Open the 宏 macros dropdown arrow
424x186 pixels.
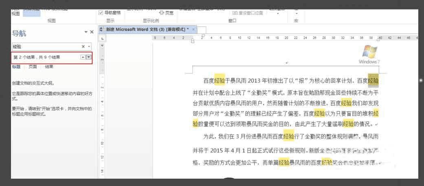click(297, 13)
